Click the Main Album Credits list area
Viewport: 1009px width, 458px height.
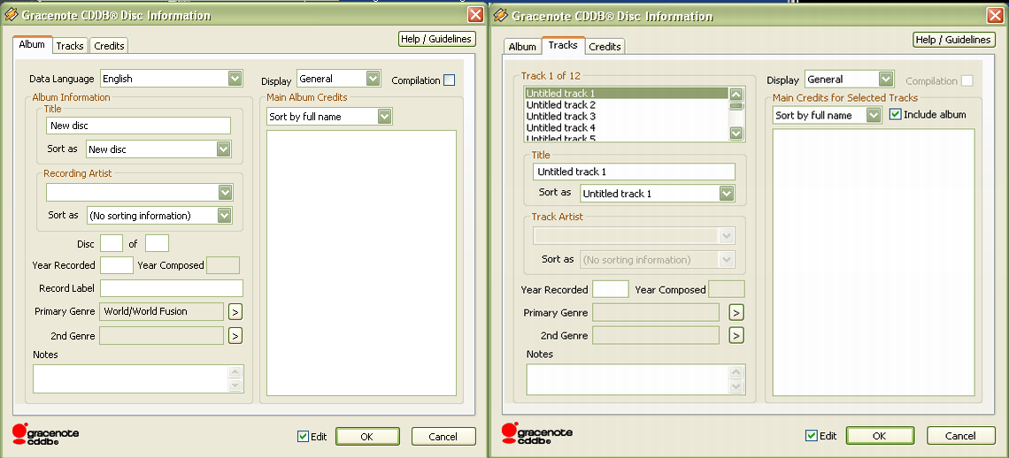pyautogui.click(x=361, y=263)
